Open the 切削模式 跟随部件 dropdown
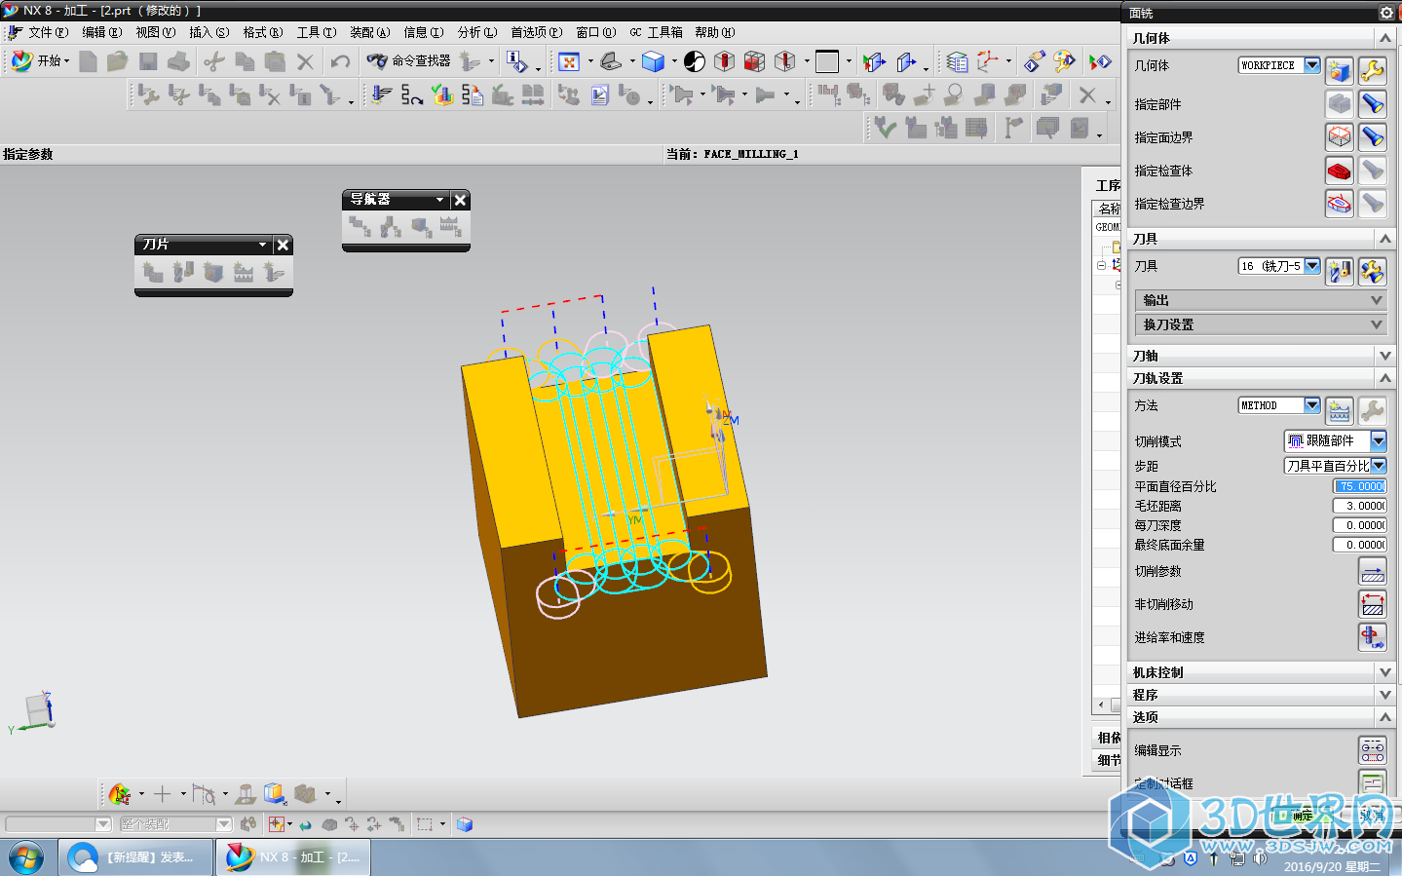1402x876 pixels. [x=1379, y=440]
